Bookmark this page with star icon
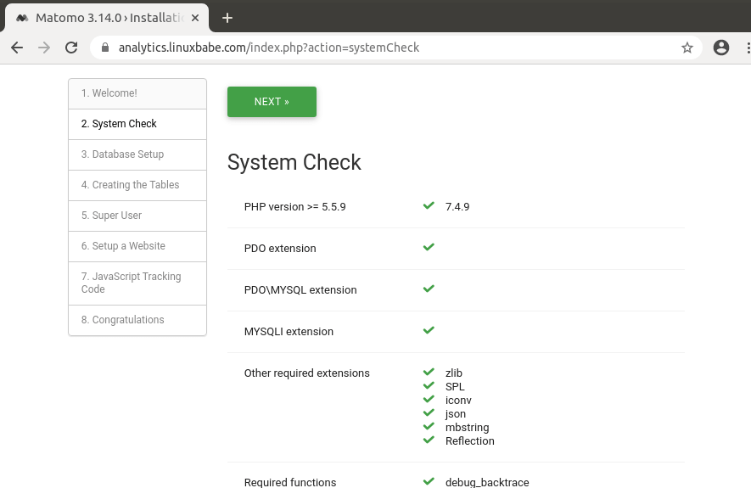 pyautogui.click(x=687, y=48)
